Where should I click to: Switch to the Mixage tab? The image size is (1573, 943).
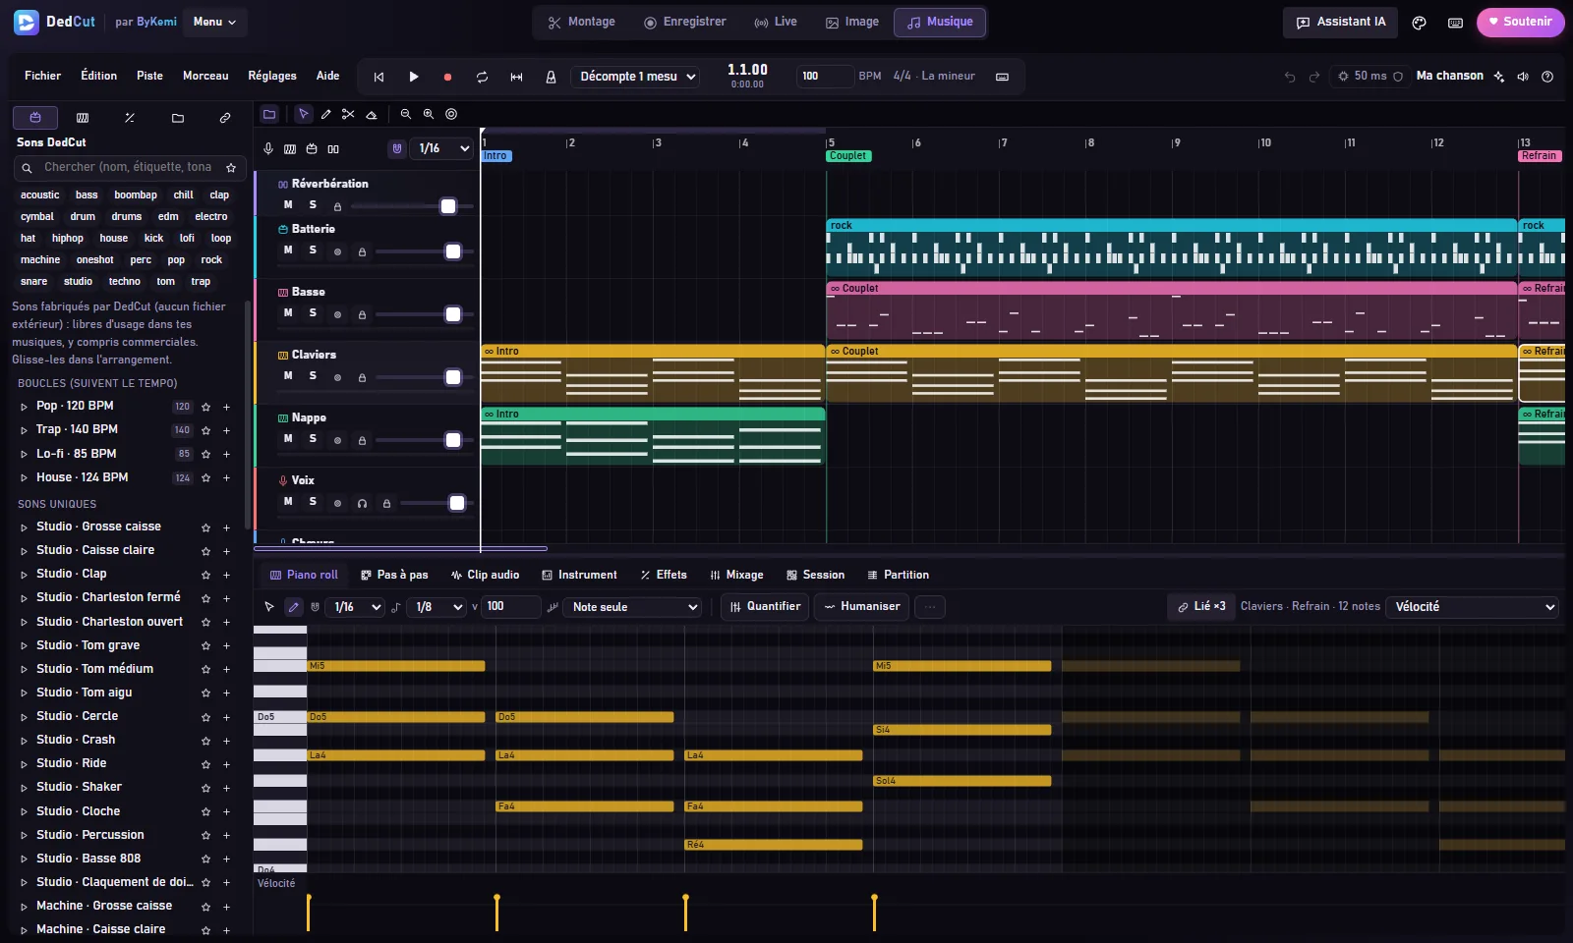click(735, 575)
